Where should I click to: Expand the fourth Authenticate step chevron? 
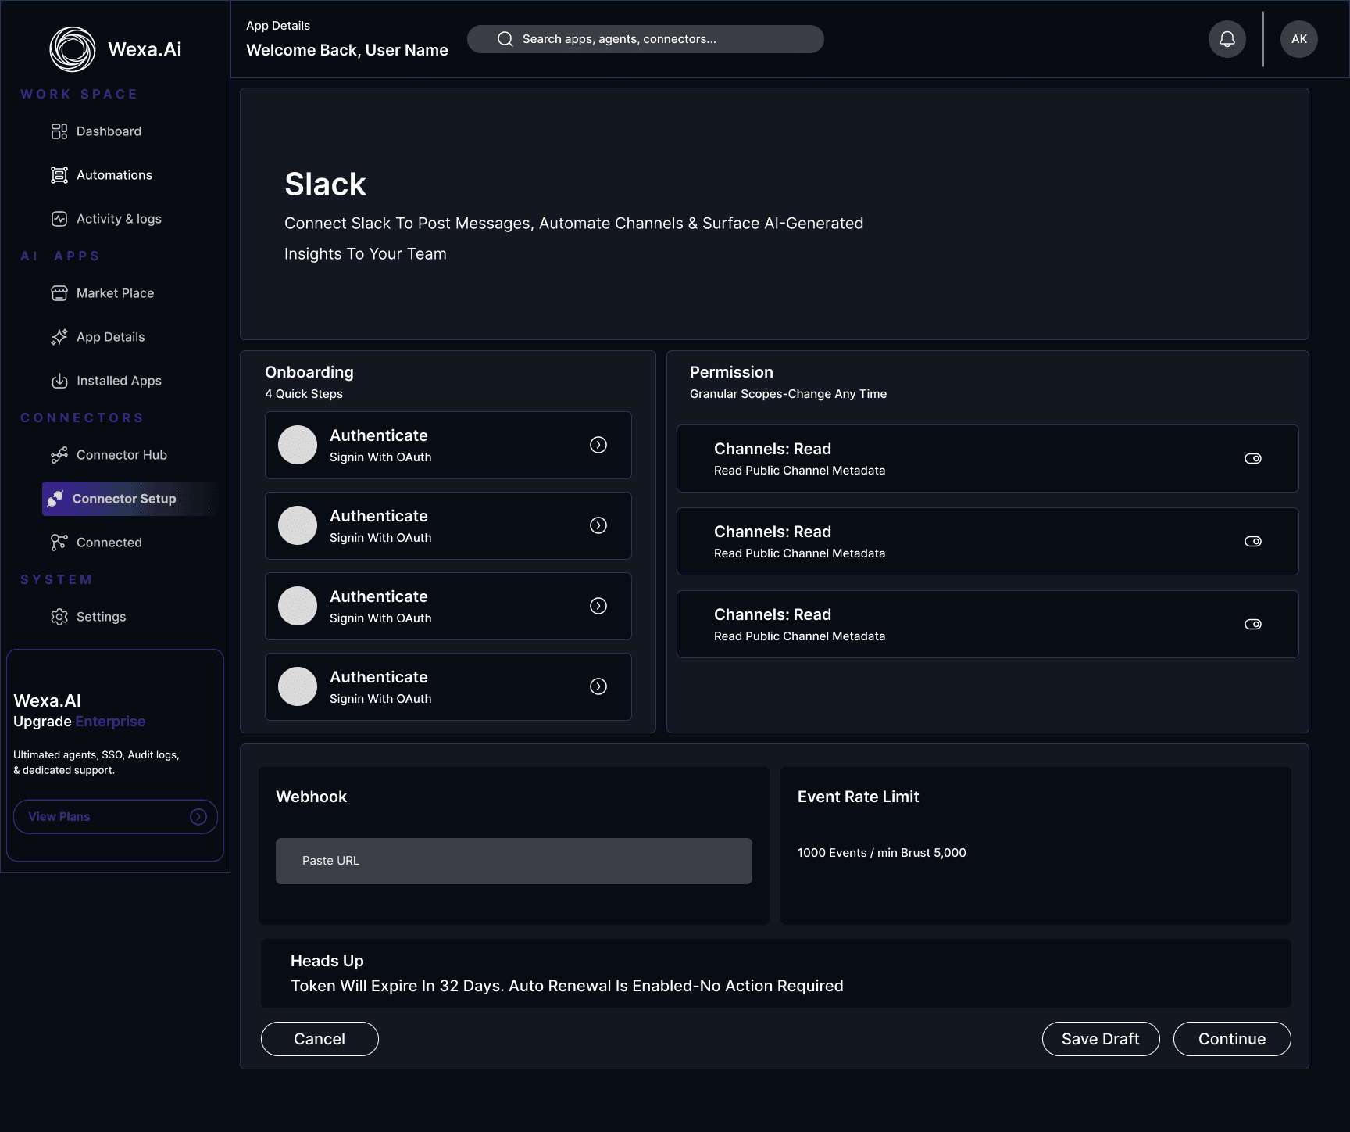(x=598, y=686)
